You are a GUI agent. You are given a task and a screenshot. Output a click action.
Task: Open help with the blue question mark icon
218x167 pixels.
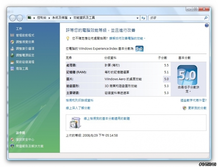[207, 26]
